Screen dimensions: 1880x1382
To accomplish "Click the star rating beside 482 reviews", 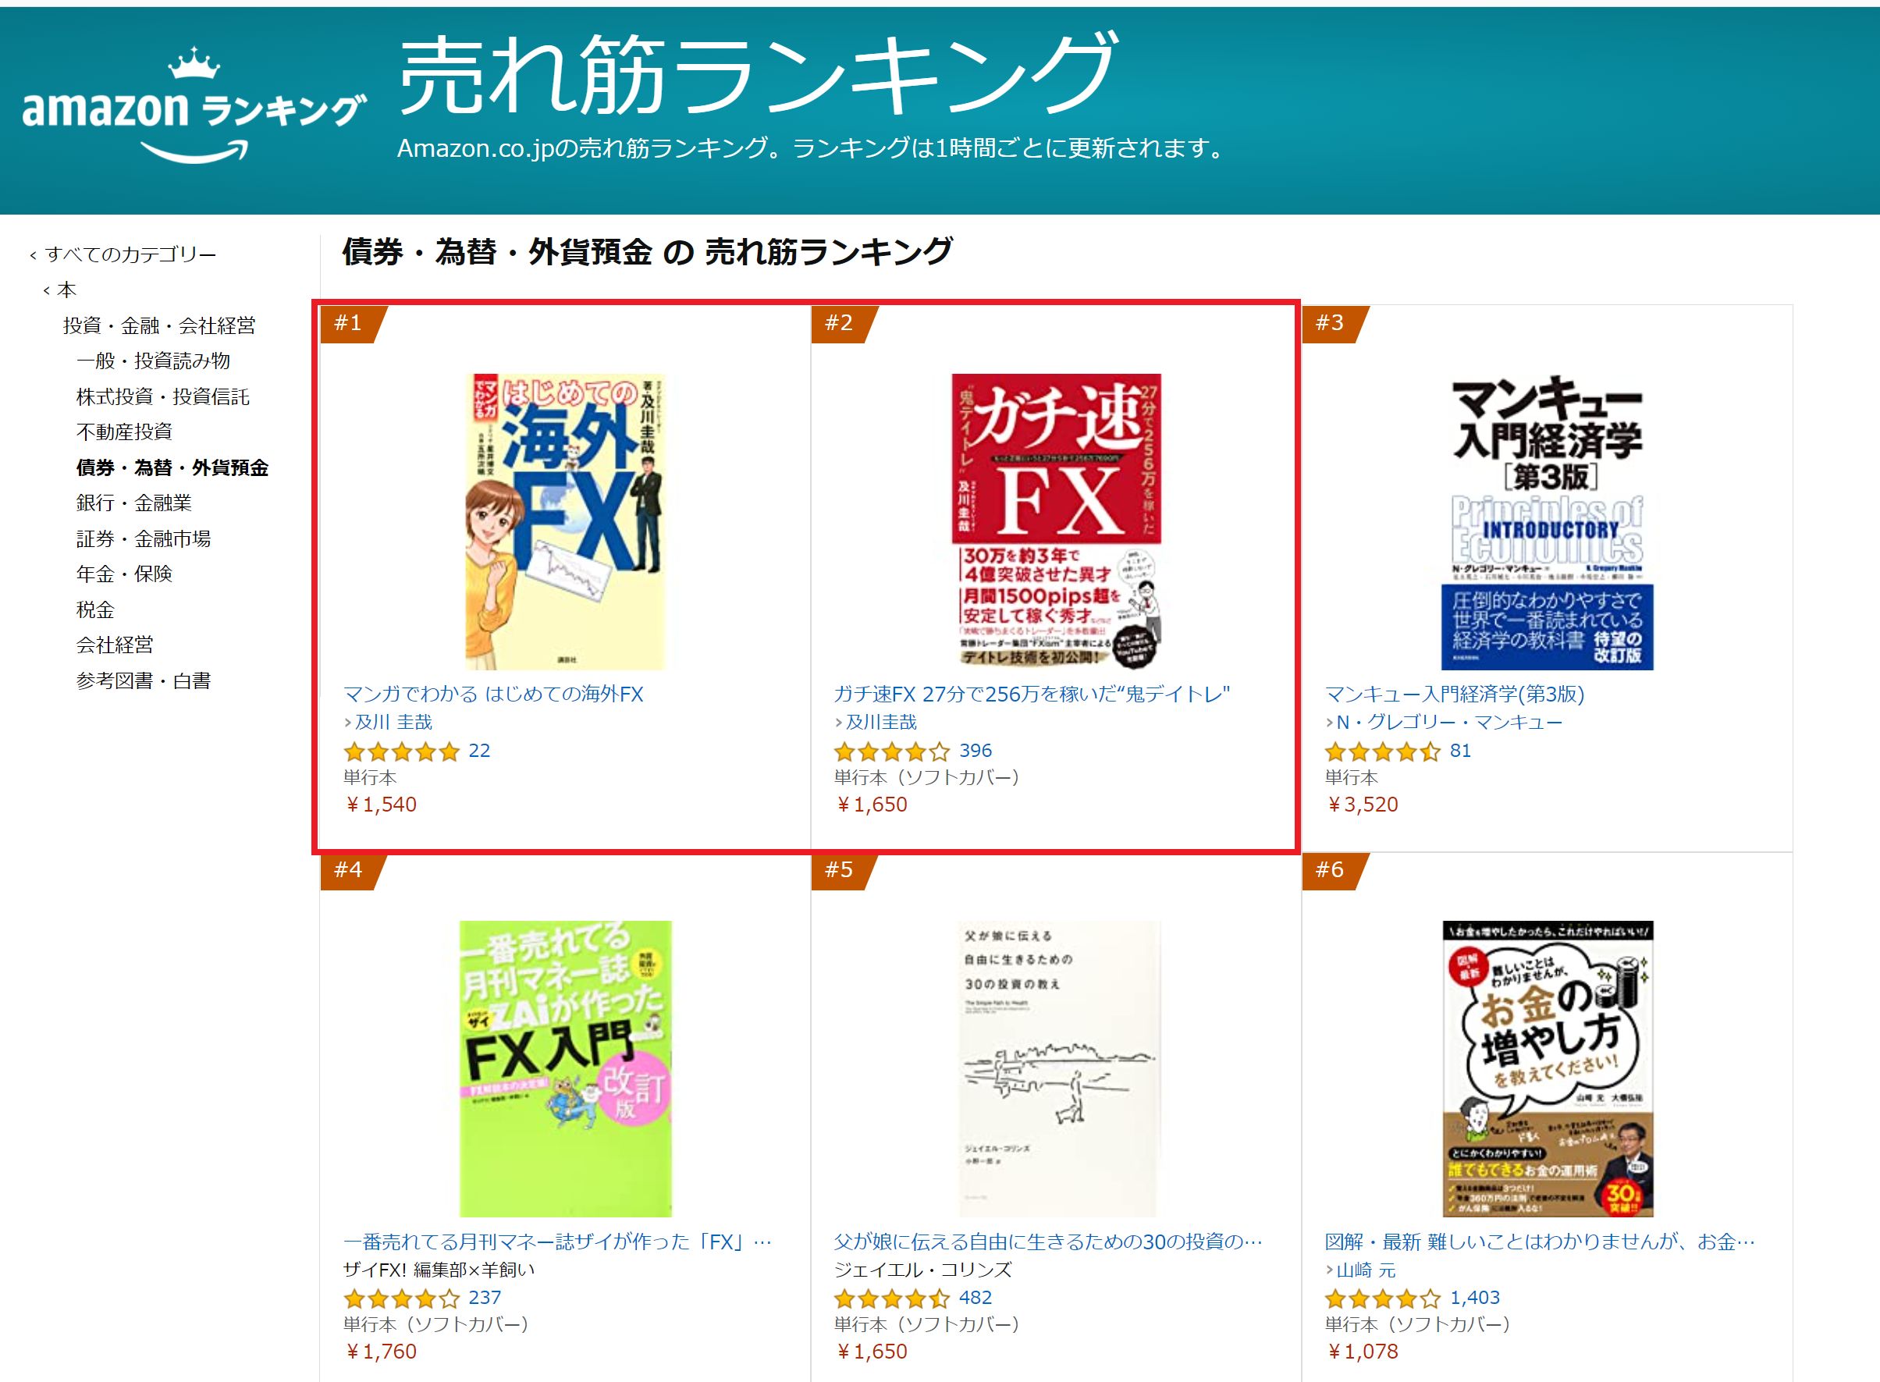I will coord(892,1299).
